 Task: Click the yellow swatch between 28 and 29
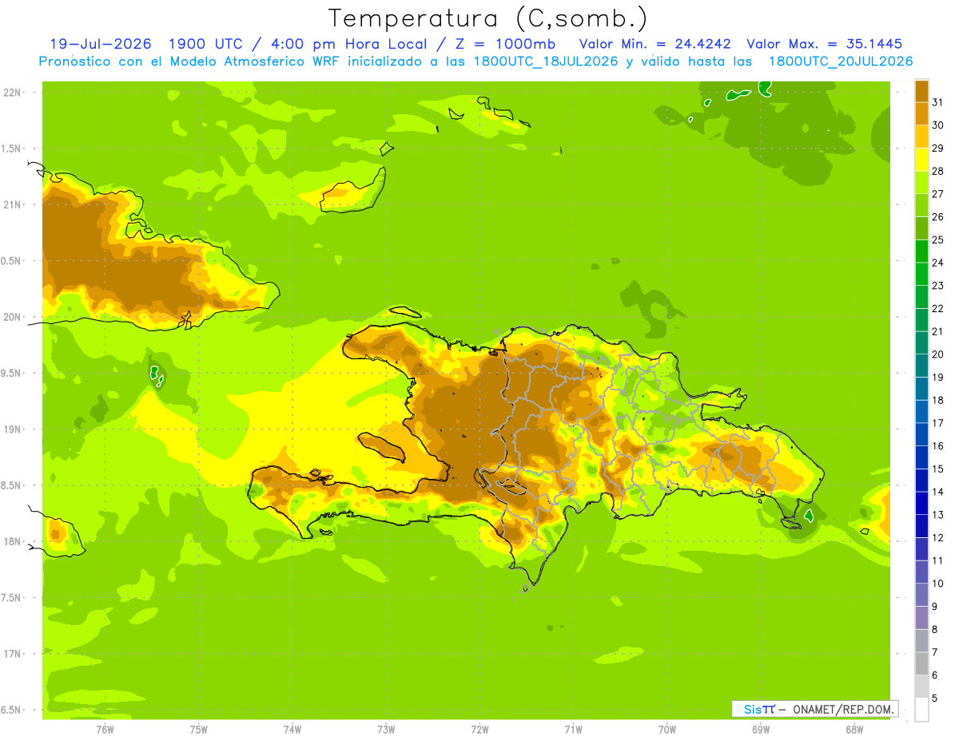tap(921, 160)
